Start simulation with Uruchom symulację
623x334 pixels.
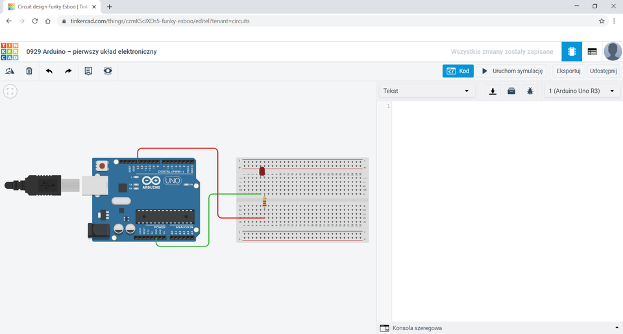(512, 71)
